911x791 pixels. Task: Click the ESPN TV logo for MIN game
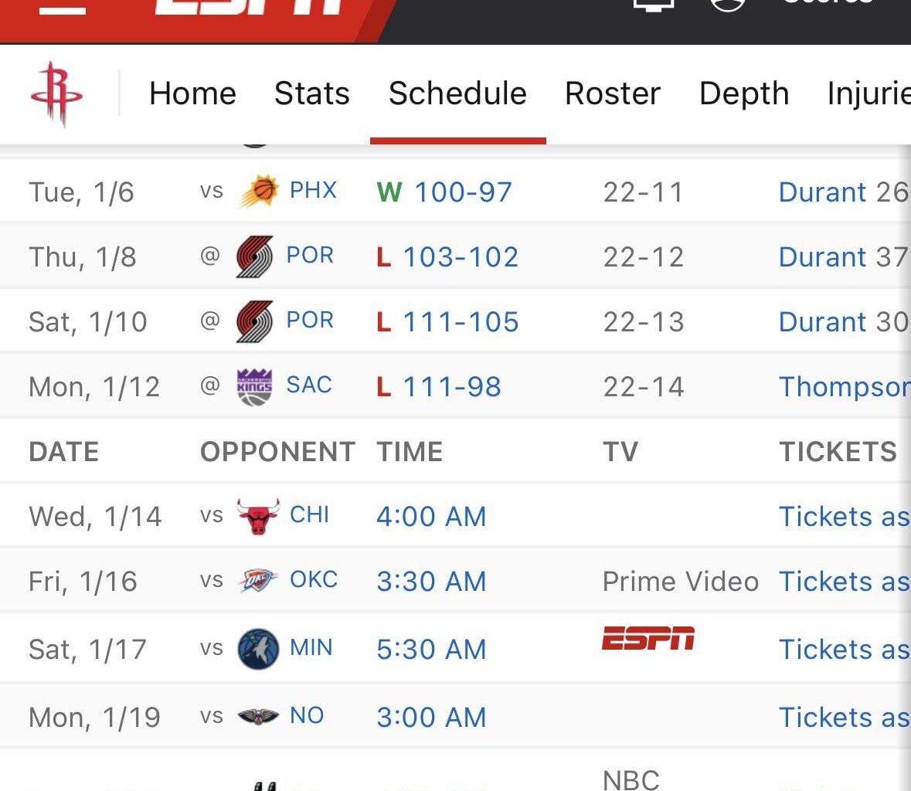[648, 639]
